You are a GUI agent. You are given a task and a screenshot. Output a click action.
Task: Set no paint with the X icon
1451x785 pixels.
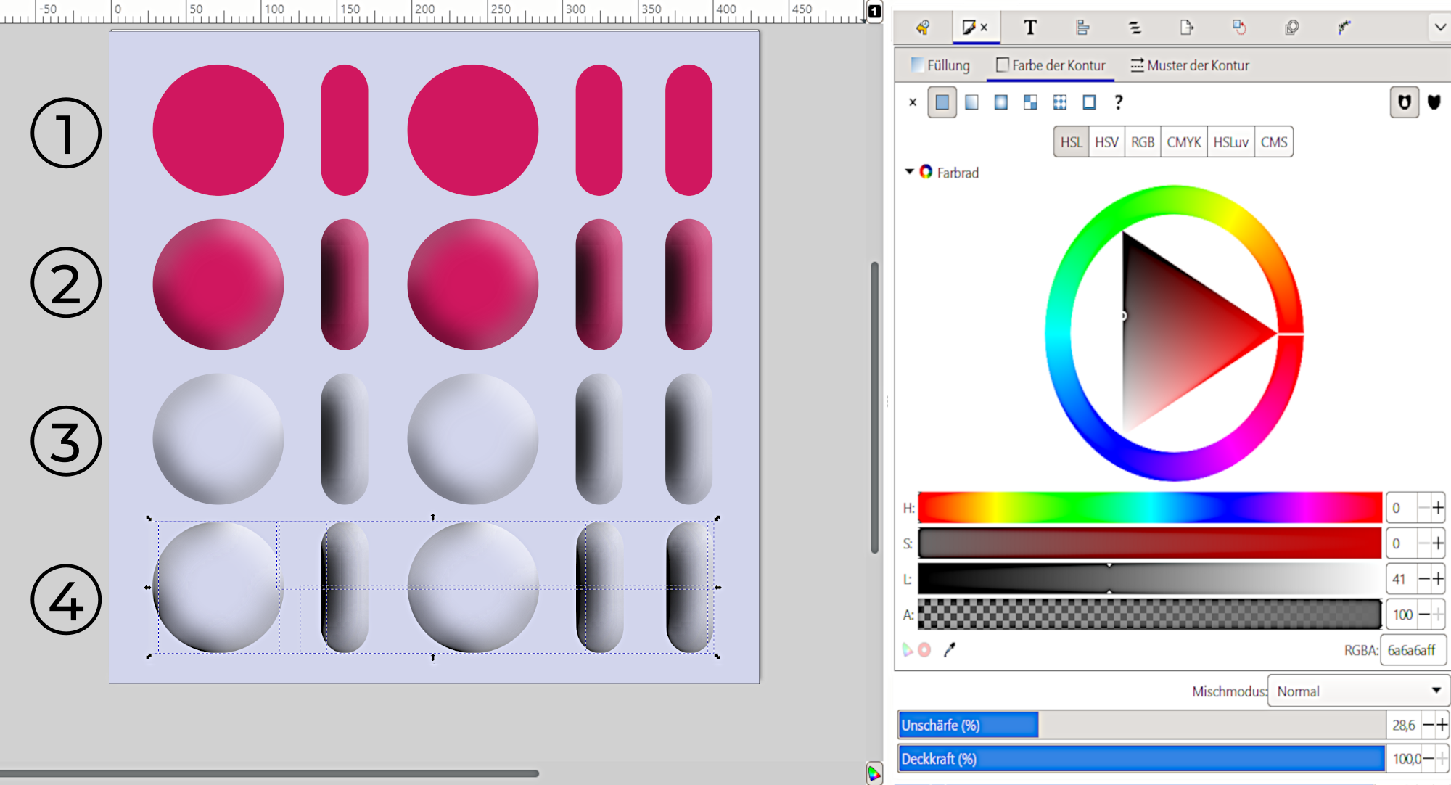(x=913, y=102)
